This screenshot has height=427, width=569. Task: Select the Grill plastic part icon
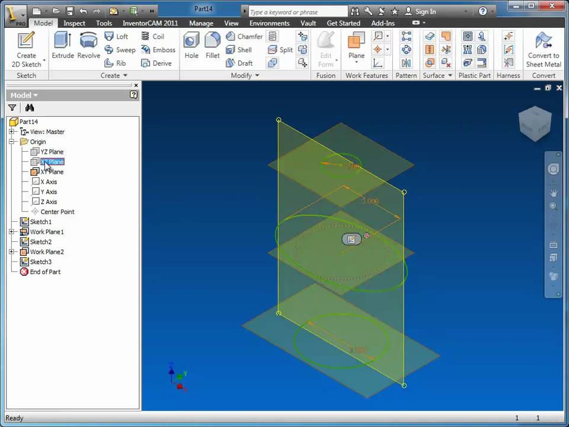tap(468, 36)
